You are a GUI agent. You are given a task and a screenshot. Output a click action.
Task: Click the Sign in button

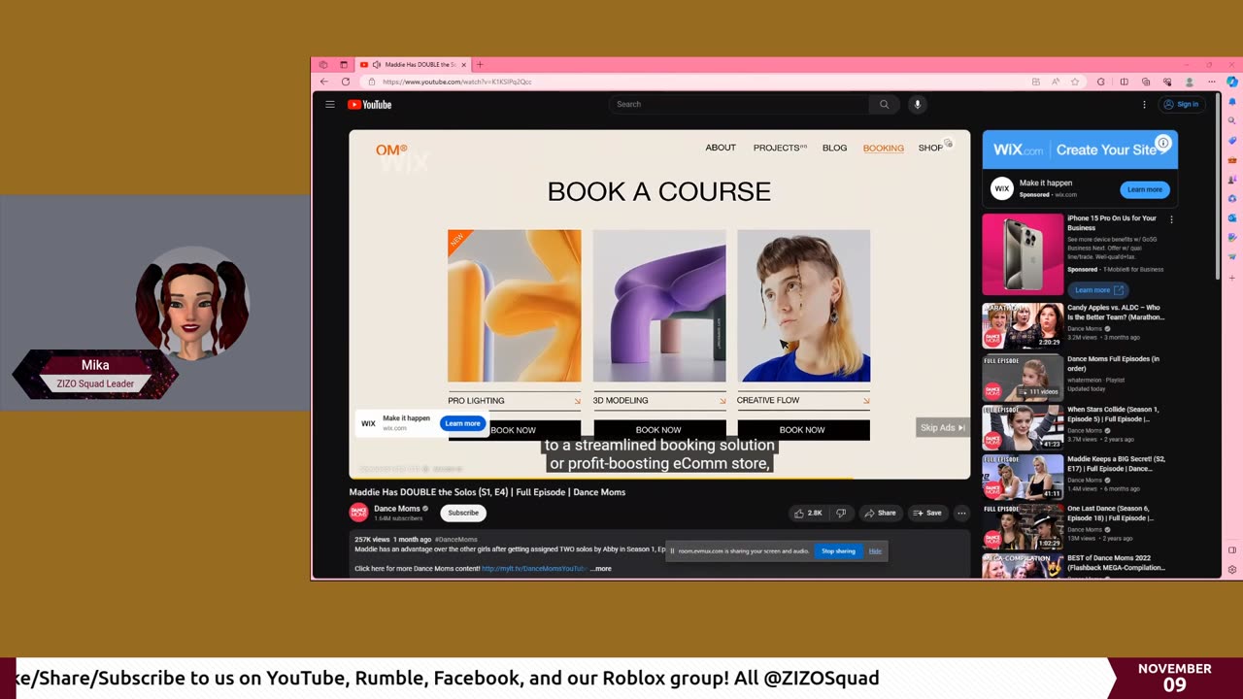pos(1181,104)
